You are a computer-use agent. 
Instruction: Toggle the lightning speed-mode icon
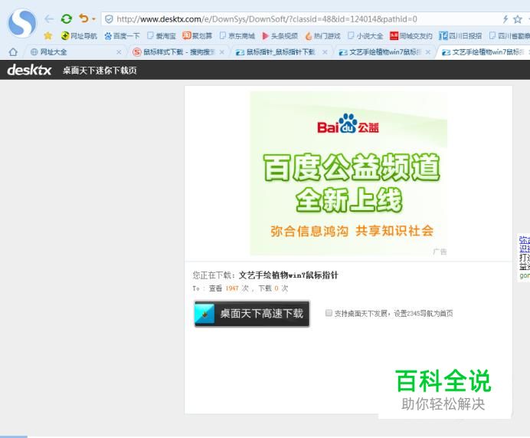(x=505, y=19)
